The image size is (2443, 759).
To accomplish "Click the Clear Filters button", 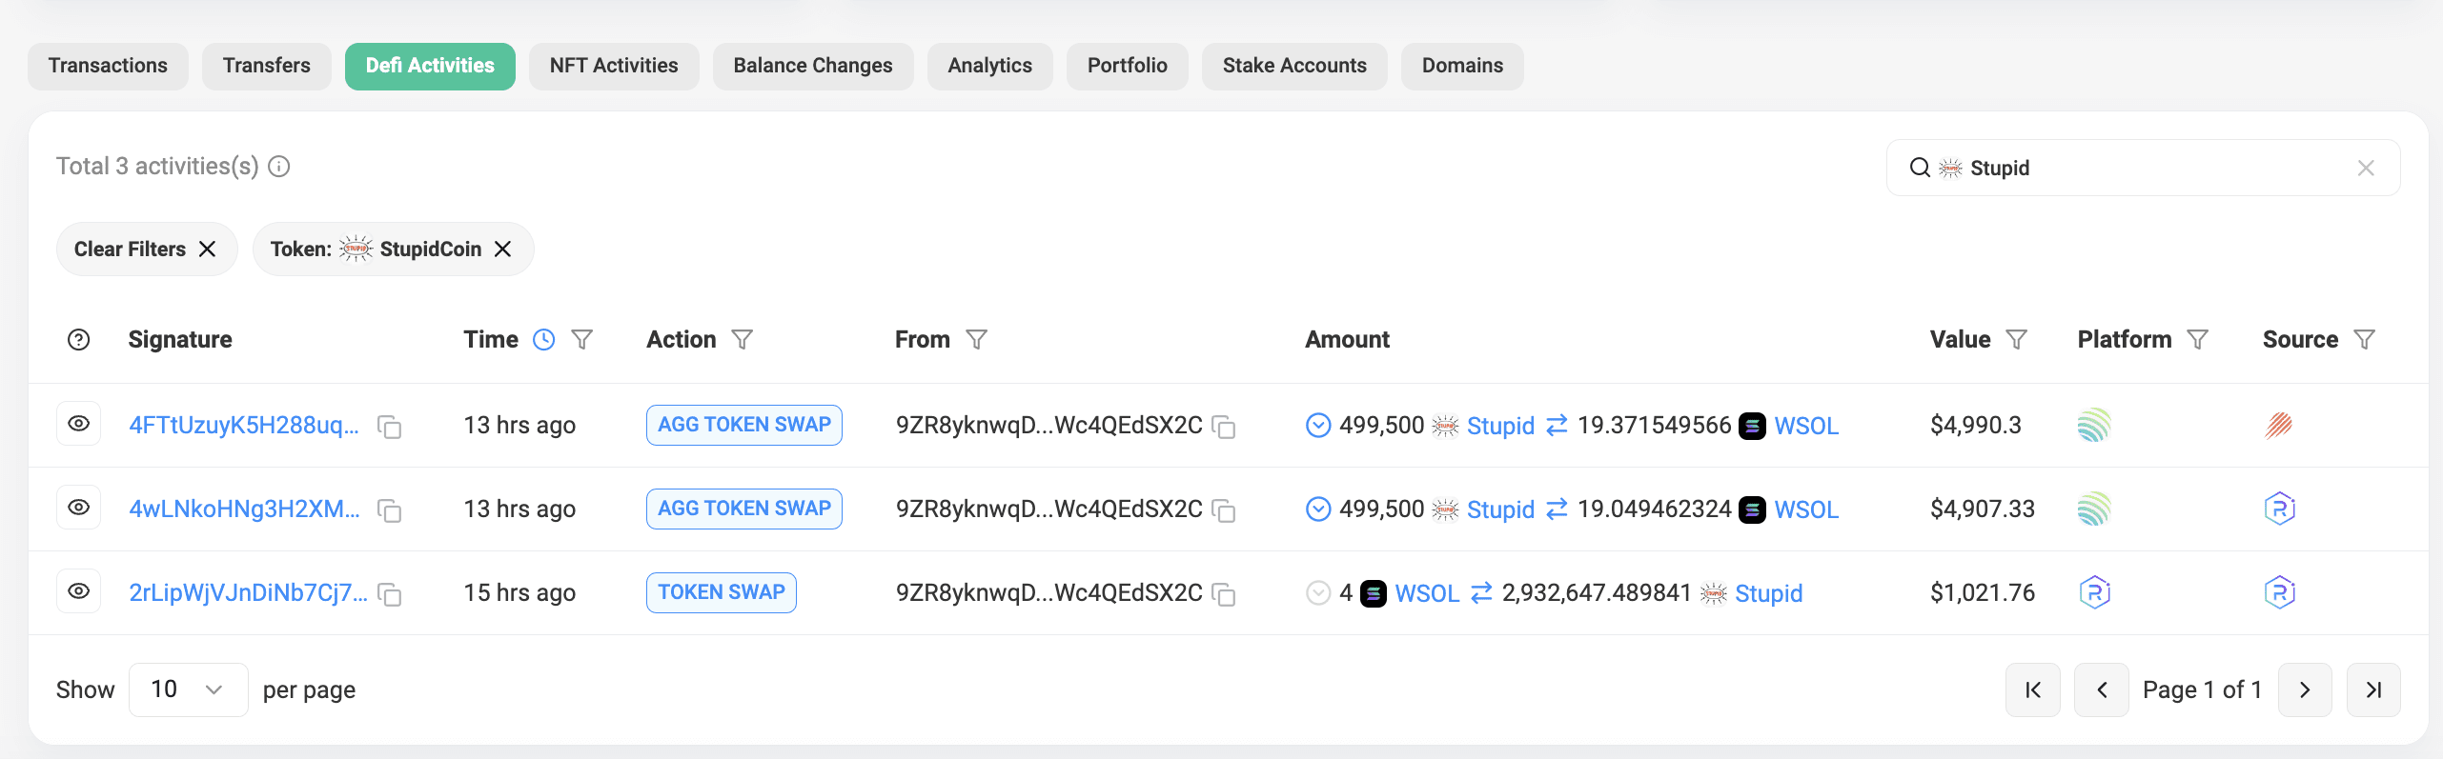I will click(146, 250).
